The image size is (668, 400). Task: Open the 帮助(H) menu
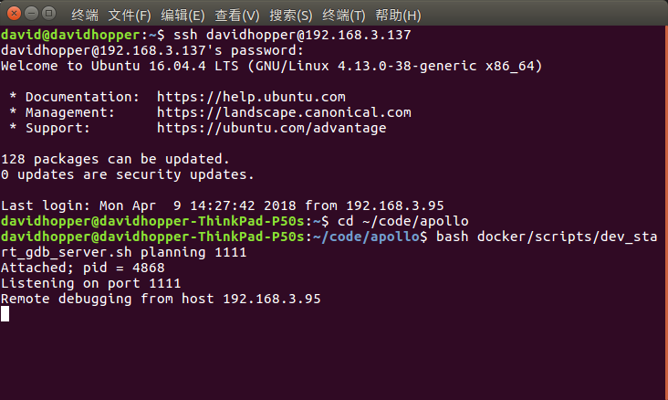click(398, 16)
